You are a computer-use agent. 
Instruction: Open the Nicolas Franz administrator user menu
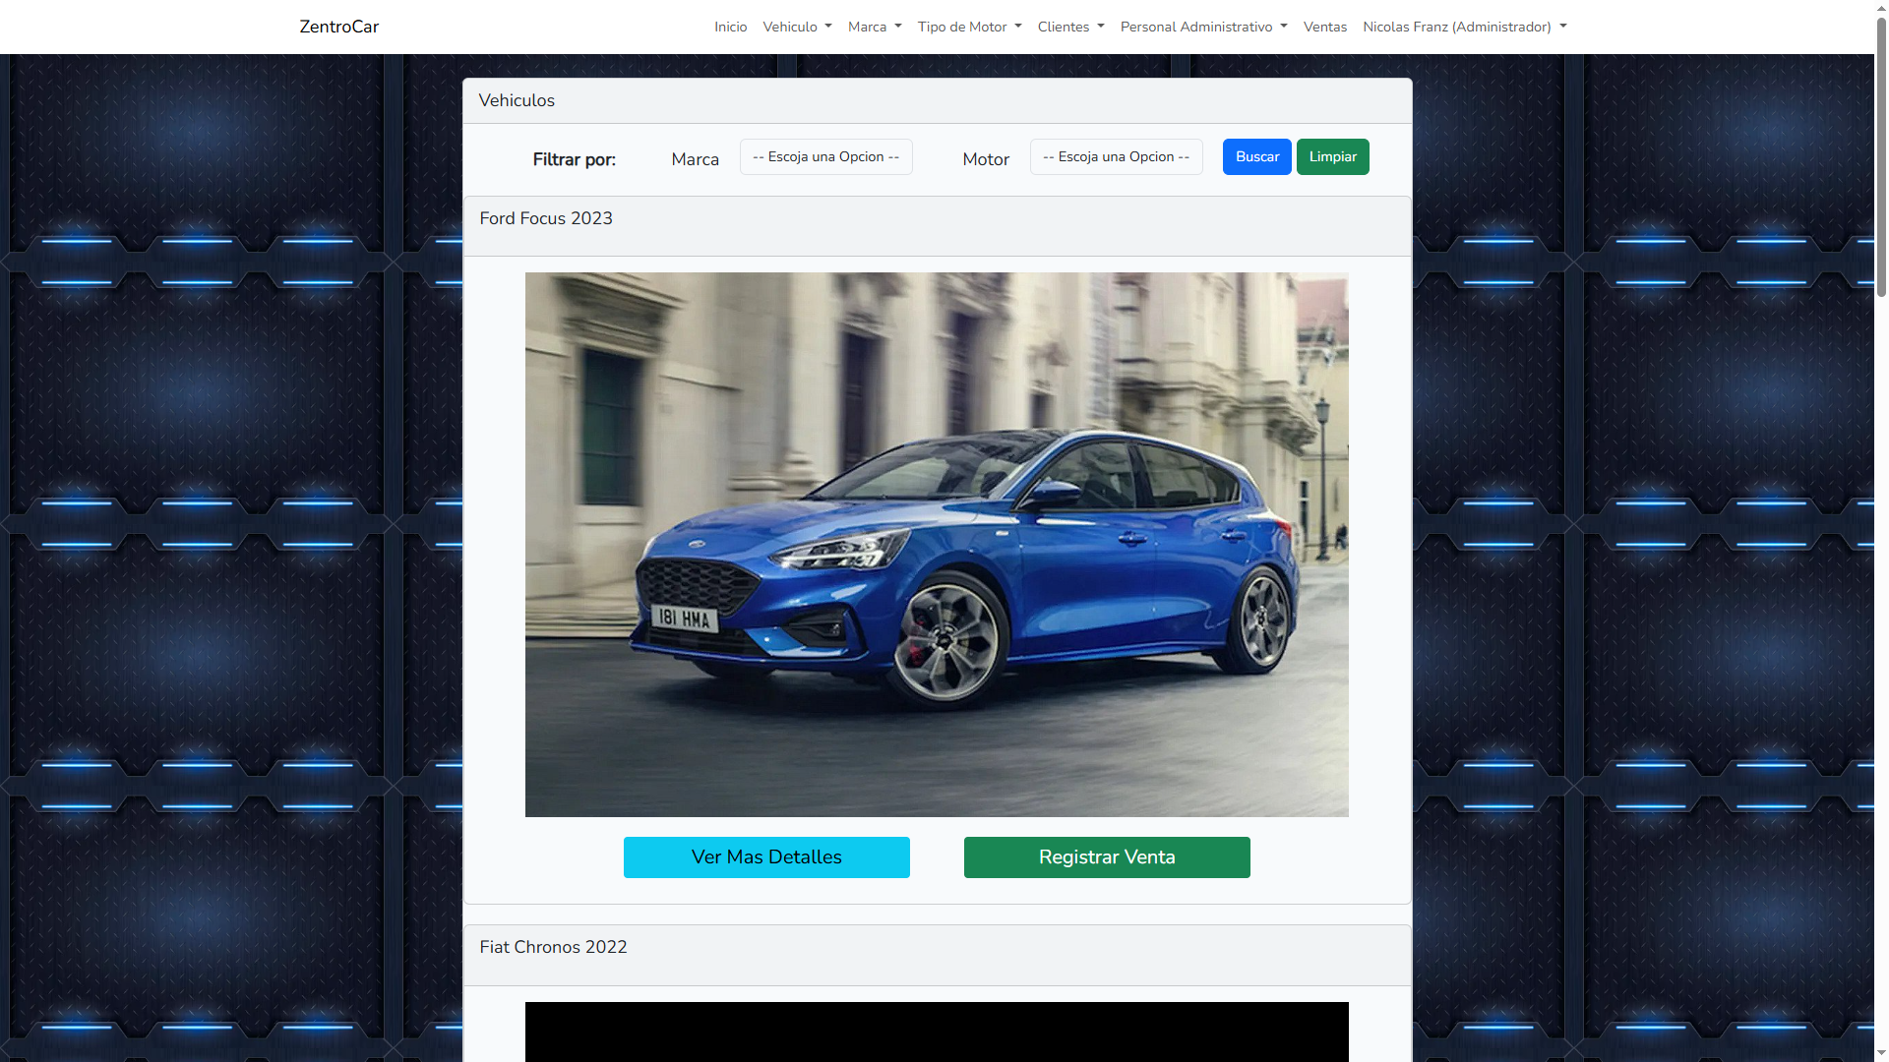1464,27
